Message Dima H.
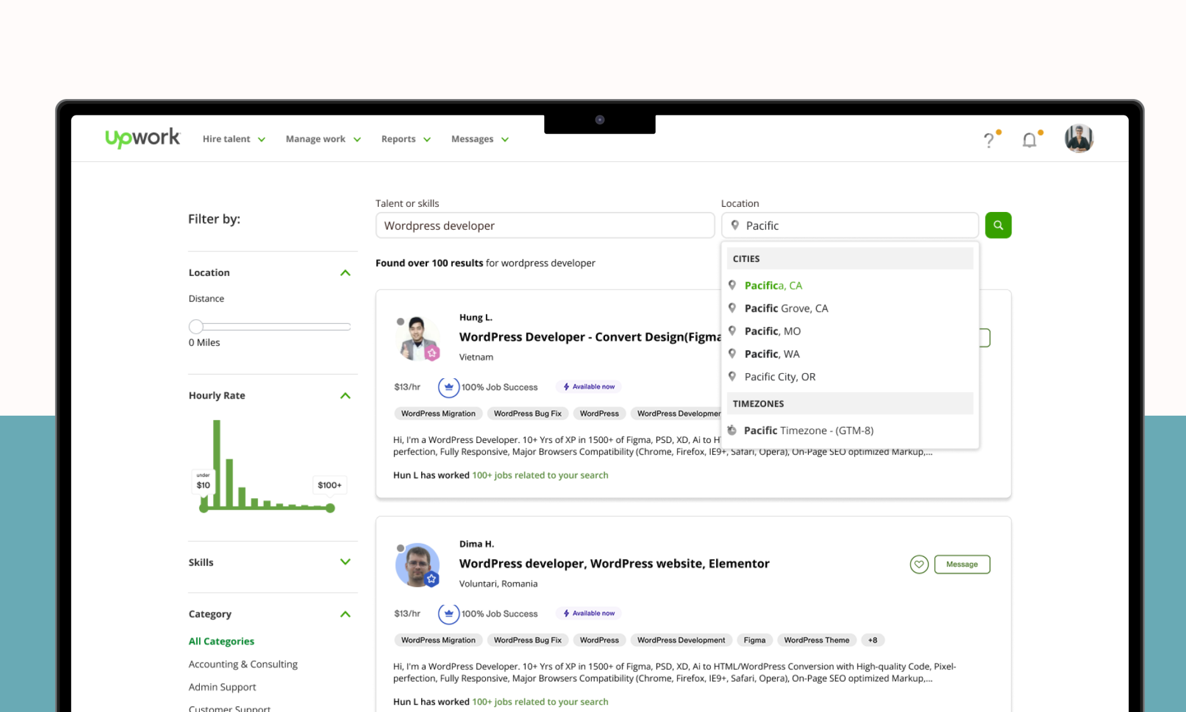The image size is (1186, 712). click(x=961, y=564)
